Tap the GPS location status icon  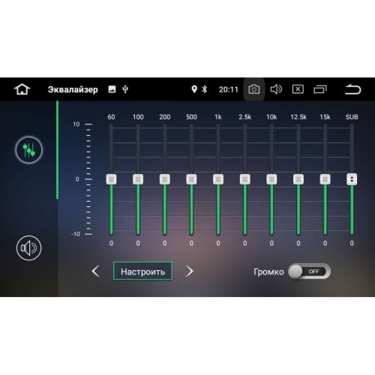tap(194, 89)
